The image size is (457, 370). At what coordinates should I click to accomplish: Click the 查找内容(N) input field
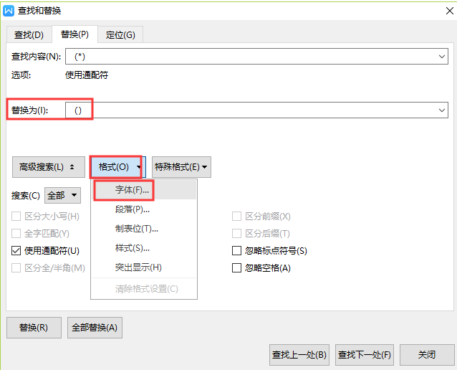[x=256, y=57]
